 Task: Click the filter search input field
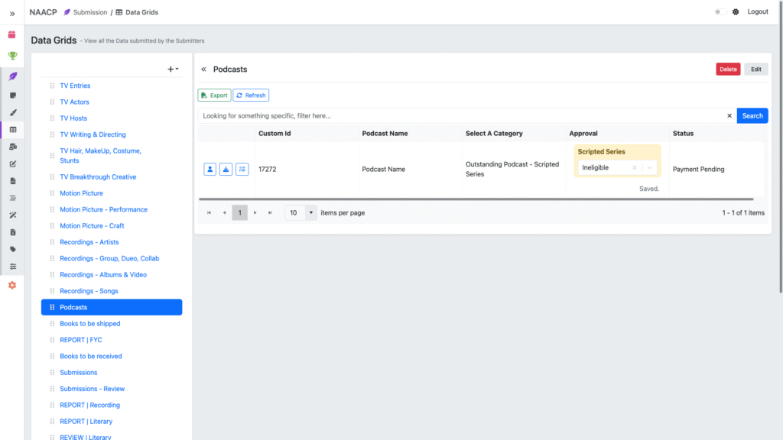click(459, 116)
